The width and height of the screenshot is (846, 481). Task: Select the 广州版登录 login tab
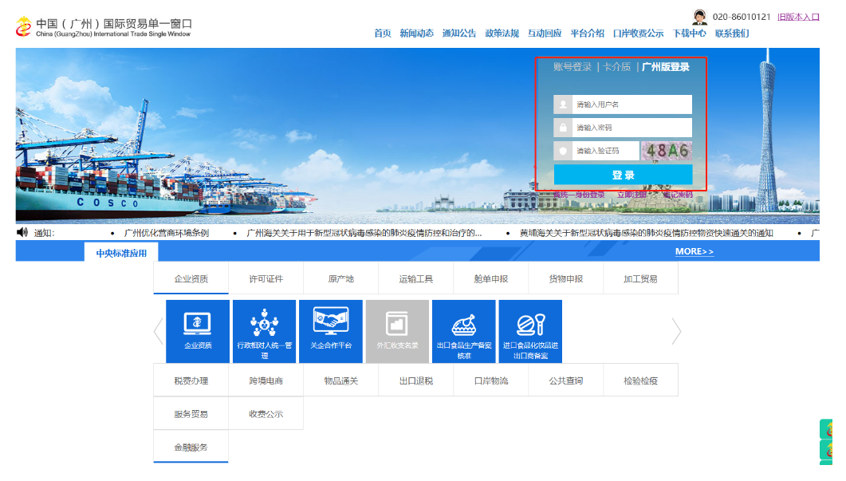pos(666,67)
